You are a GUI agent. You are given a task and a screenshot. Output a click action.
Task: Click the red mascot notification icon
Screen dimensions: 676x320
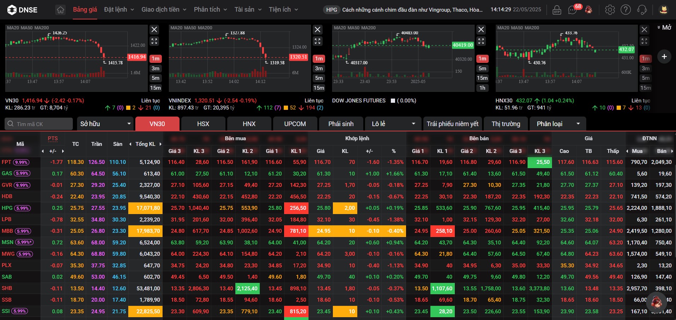coord(588,10)
